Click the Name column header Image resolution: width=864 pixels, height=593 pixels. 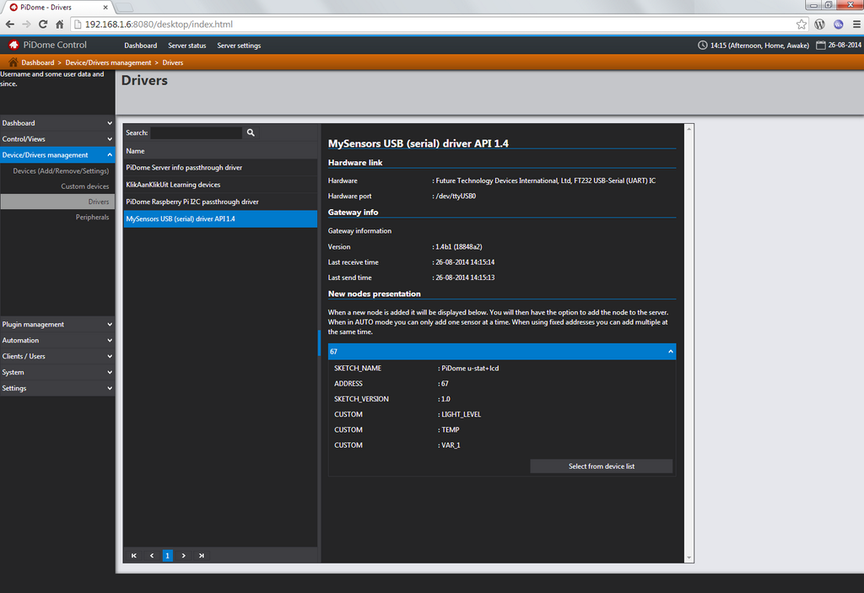[220, 150]
